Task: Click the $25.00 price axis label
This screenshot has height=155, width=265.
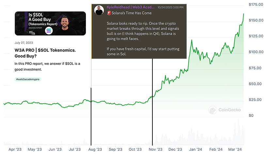Action: [x=256, y=100]
